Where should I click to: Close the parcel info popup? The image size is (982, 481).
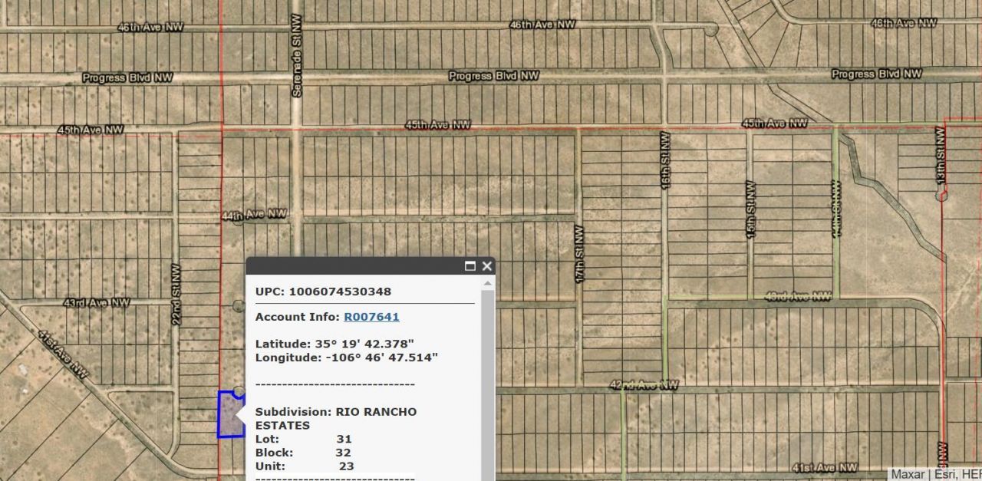click(x=486, y=266)
